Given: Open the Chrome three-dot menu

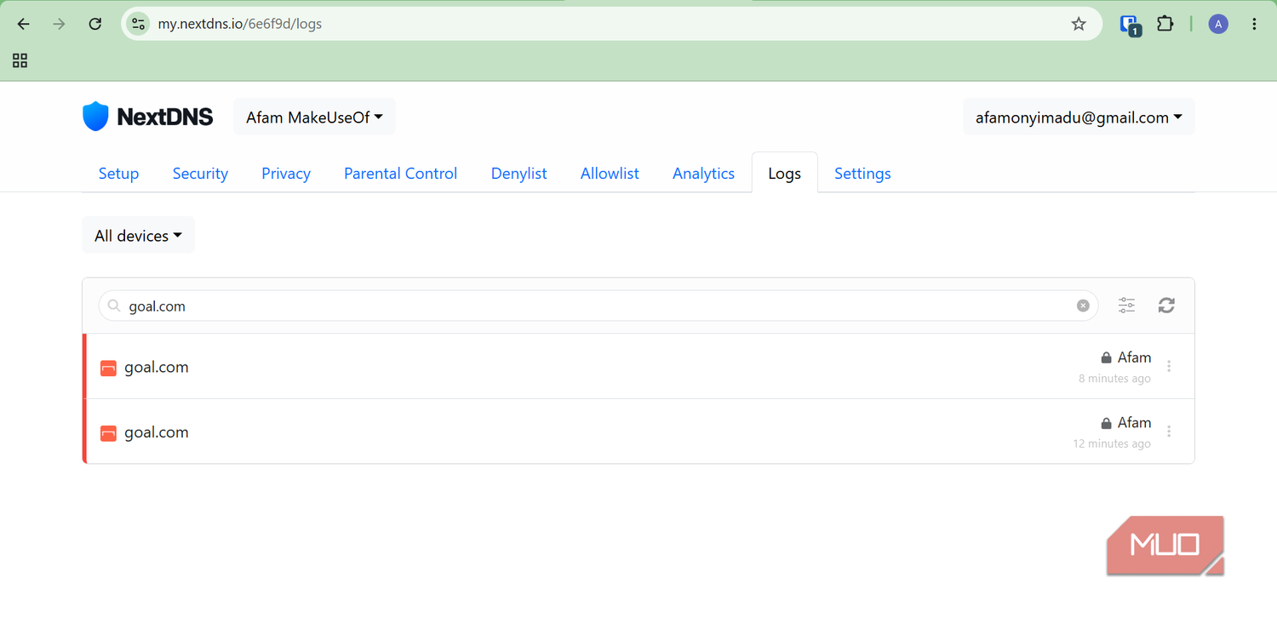Looking at the screenshot, I should tap(1254, 24).
